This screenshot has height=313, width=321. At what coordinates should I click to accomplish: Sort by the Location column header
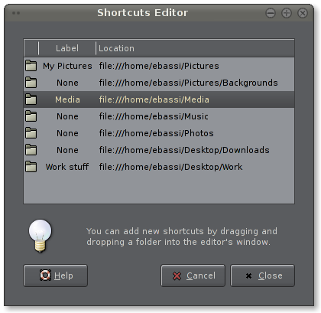click(195, 48)
